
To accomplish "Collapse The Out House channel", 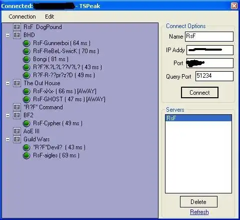I will (x=7, y=83).
